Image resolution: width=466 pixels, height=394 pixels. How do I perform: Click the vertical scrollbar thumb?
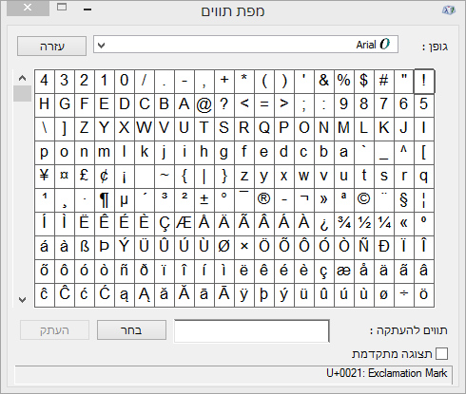click(x=22, y=93)
